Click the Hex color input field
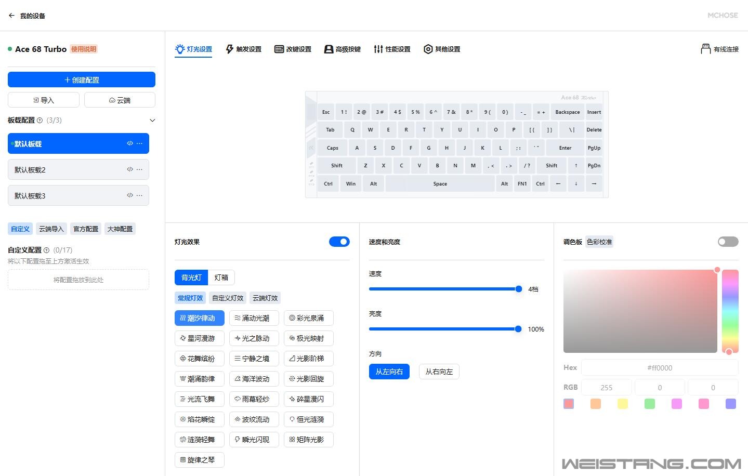Image resolution: width=748 pixels, height=476 pixels. (x=659, y=367)
